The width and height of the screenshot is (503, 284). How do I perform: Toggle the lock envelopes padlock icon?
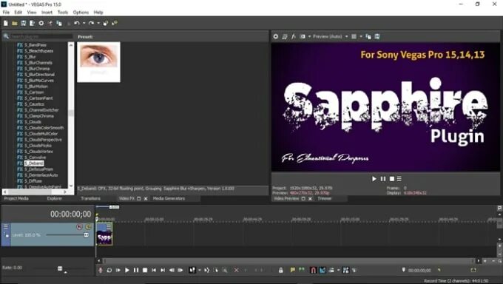coord(280,270)
